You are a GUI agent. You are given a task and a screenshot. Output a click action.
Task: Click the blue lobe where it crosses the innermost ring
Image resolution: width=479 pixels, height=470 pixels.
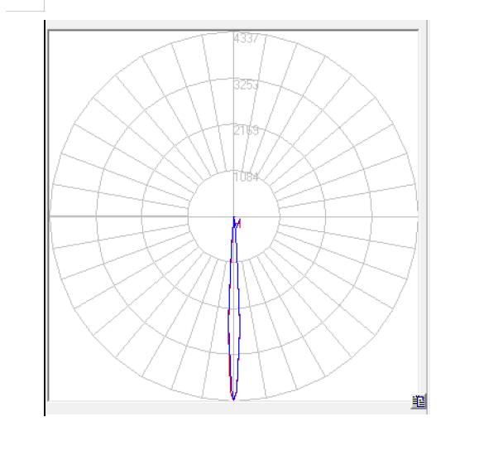234,262
